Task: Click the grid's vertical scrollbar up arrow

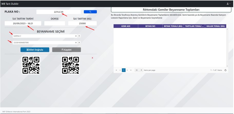Action: [x=227, y=29]
